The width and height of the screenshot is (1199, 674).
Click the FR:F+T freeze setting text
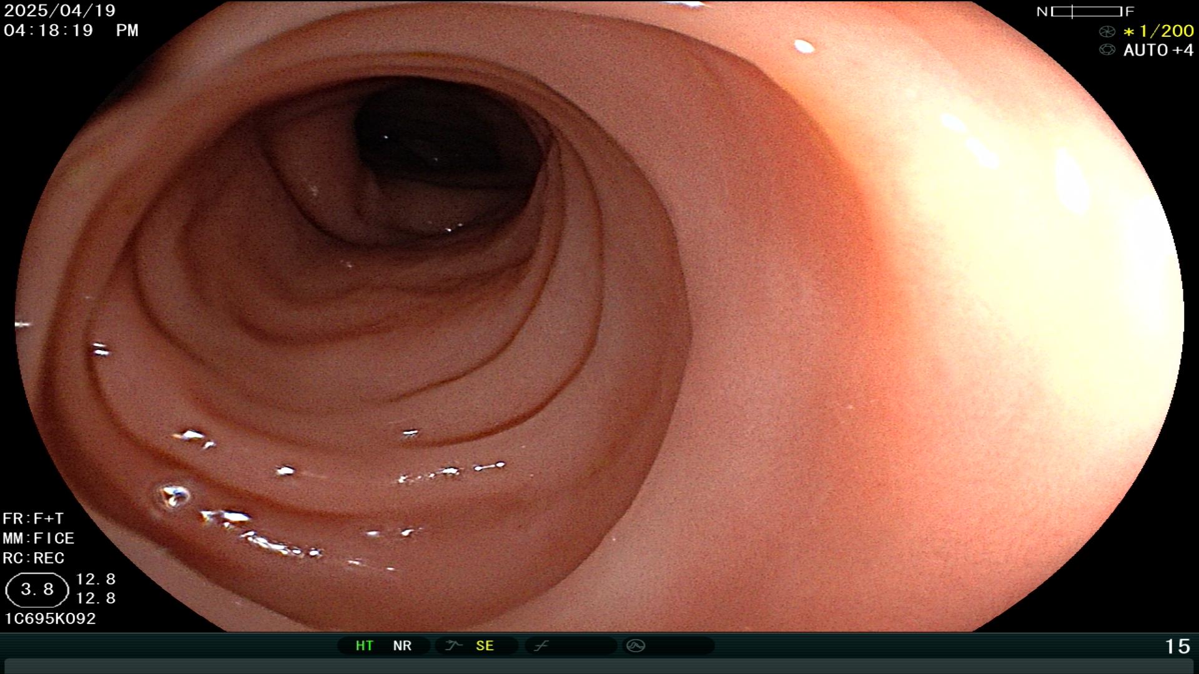pyautogui.click(x=33, y=519)
